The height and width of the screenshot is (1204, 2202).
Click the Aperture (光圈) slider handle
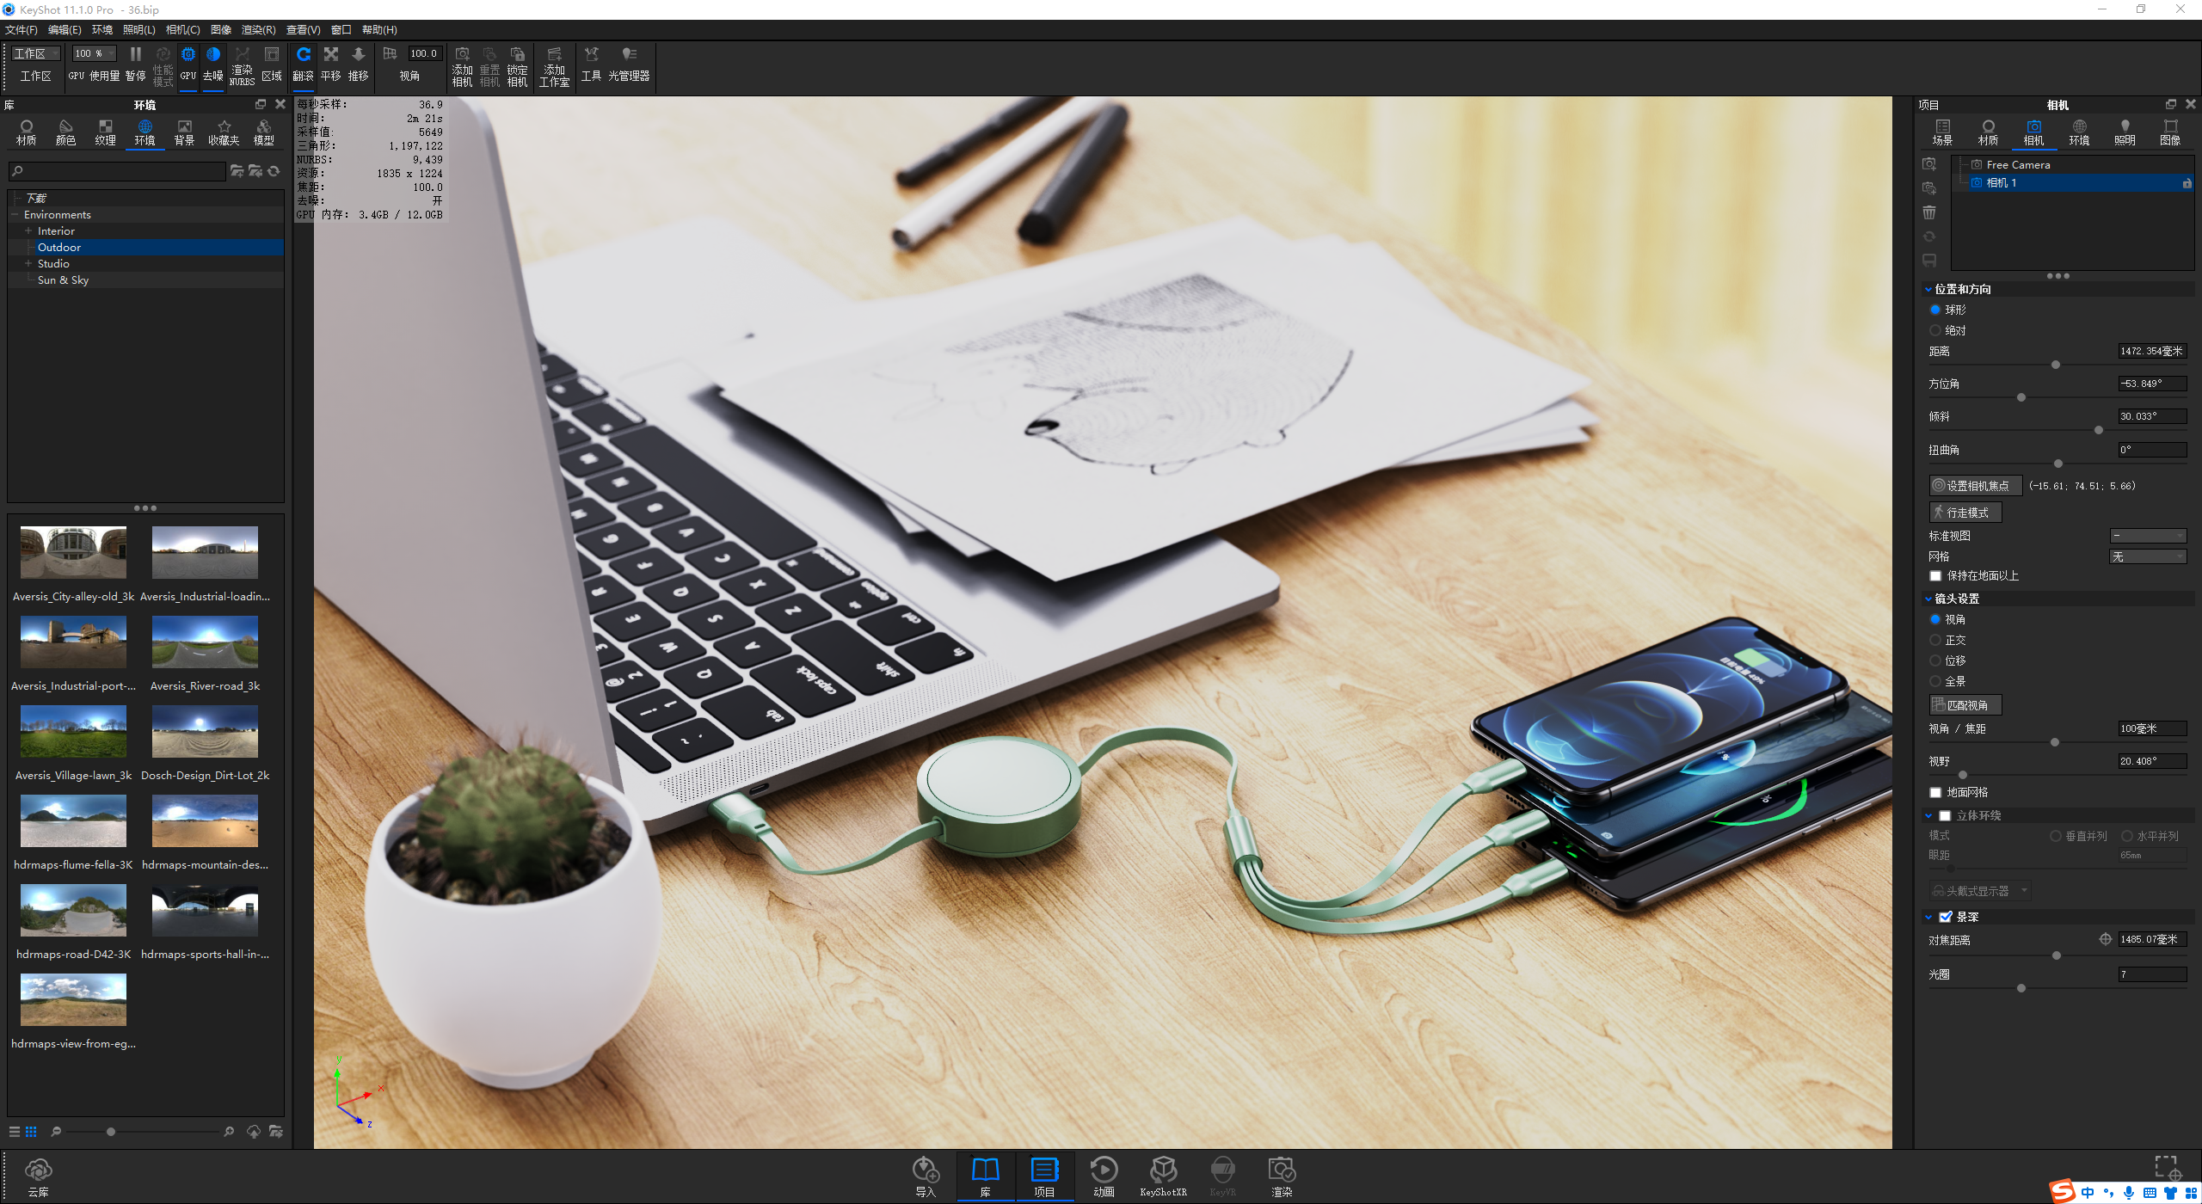pos(2021,989)
